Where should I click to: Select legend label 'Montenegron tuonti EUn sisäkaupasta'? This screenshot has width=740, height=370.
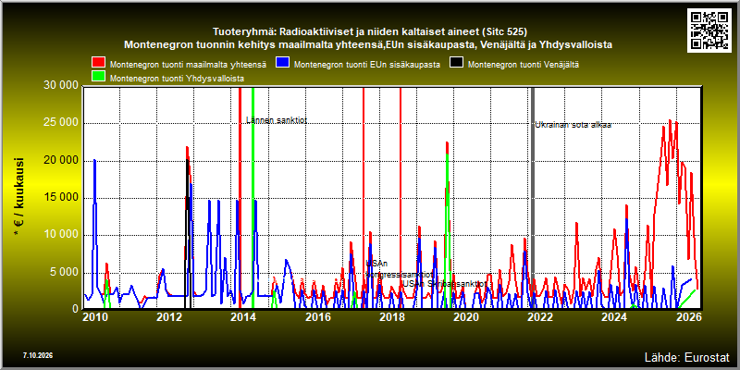click(367, 65)
